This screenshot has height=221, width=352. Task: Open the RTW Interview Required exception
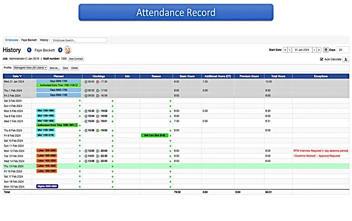tap(321, 151)
